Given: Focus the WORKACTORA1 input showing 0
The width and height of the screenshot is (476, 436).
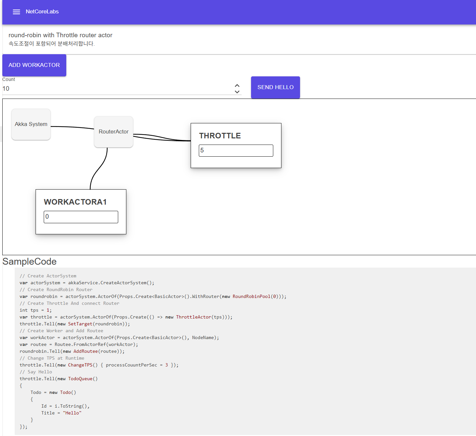Looking at the screenshot, I should [81, 217].
